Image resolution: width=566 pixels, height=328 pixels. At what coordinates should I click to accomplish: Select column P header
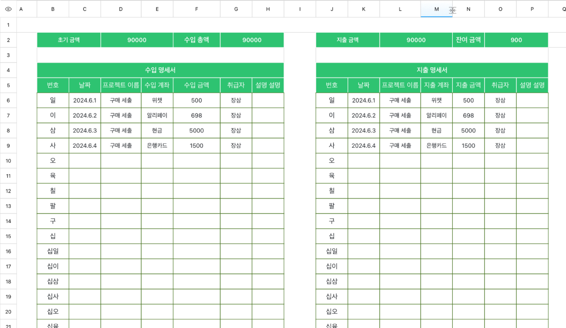pos(532,9)
